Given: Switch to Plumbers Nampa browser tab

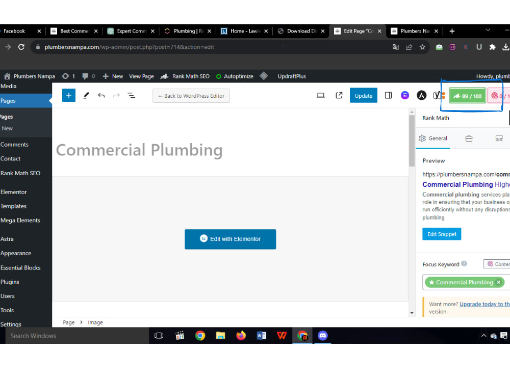Looking at the screenshot, I should pos(414,31).
